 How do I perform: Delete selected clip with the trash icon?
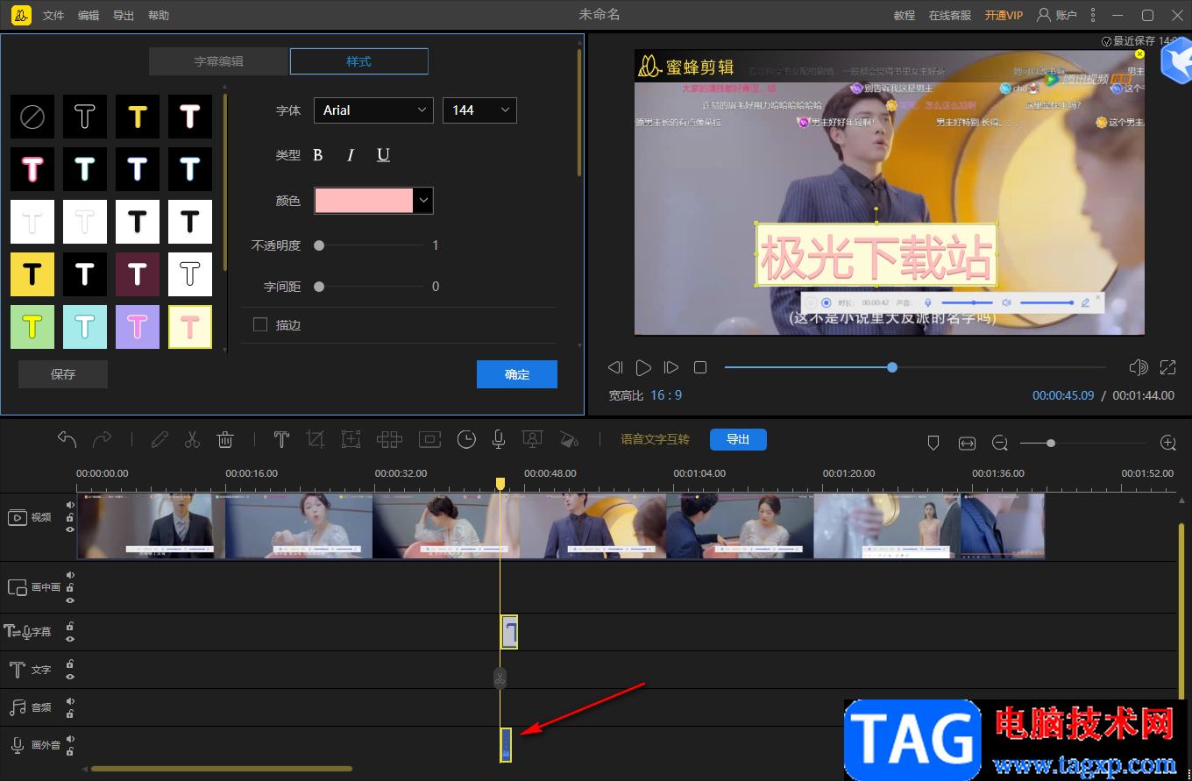[x=225, y=439]
